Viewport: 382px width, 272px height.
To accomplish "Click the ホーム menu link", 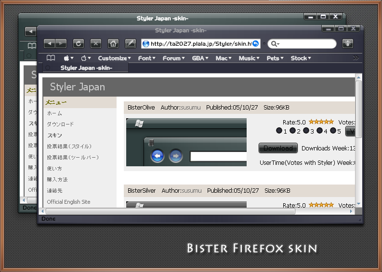I will (54, 113).
